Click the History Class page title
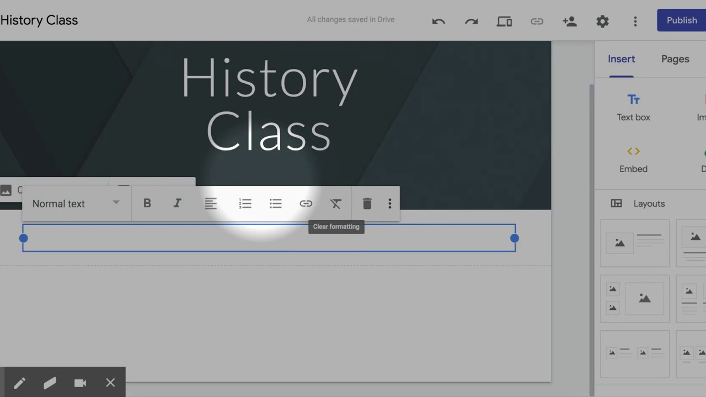The height and width of the screenshot is (397, 706). pyautogui.click(x=269, y=104)
